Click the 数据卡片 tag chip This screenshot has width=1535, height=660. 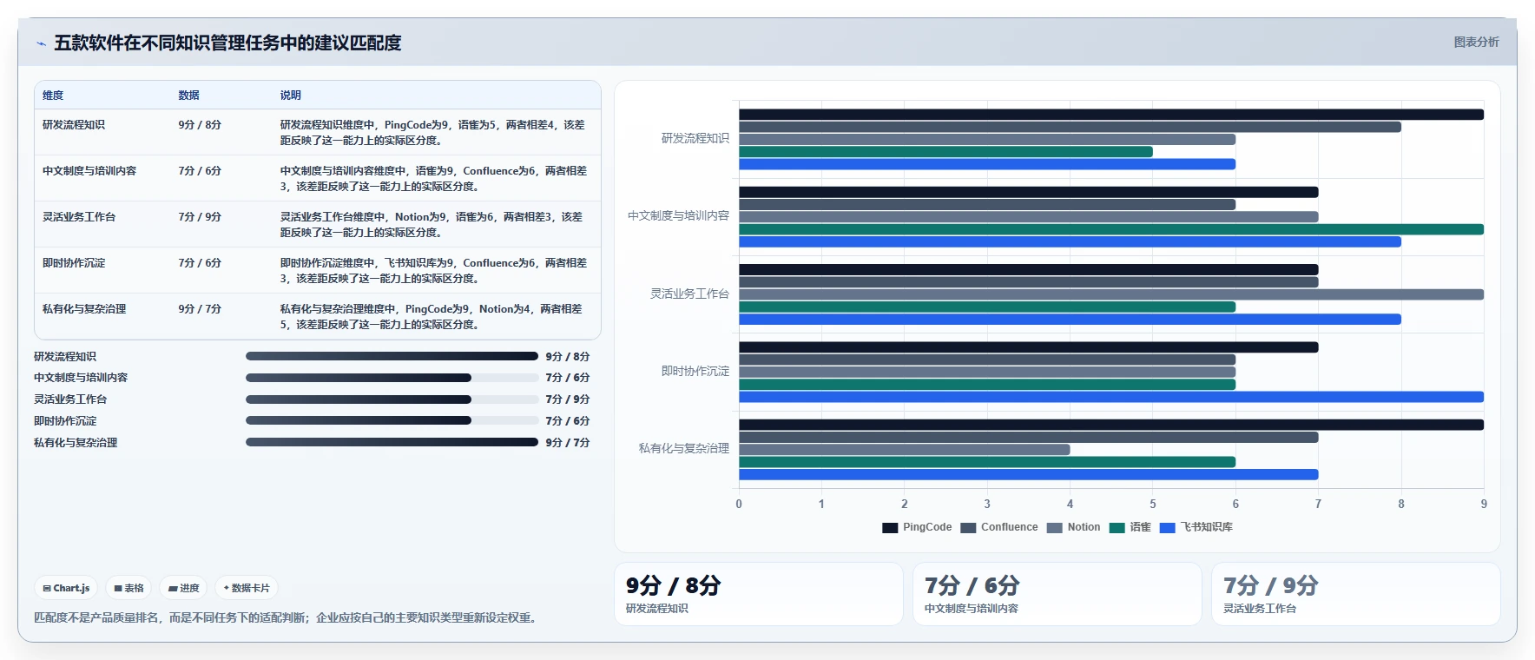pos(247,588)
